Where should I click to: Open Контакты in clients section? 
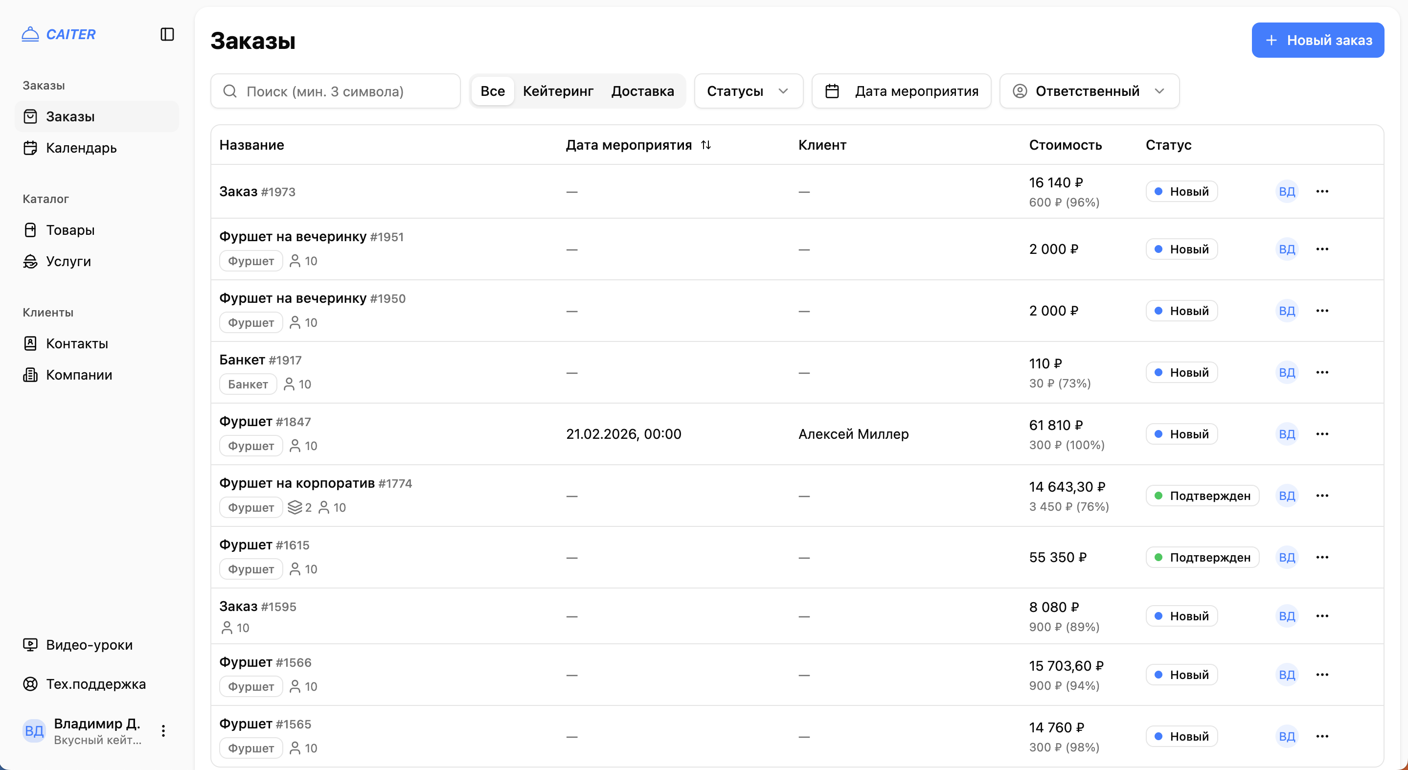76,344
